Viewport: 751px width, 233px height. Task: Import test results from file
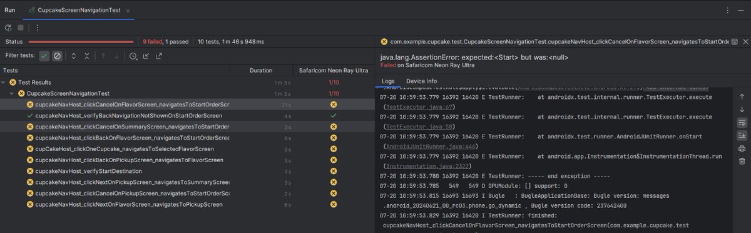click(146, 56)
